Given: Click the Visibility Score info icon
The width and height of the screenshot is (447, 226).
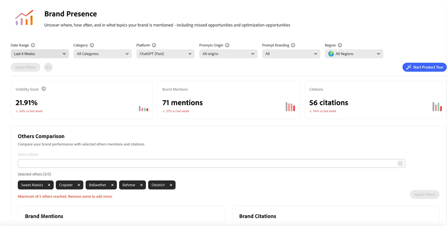Looking at the screenshot, I should click(x=44, y=89).
